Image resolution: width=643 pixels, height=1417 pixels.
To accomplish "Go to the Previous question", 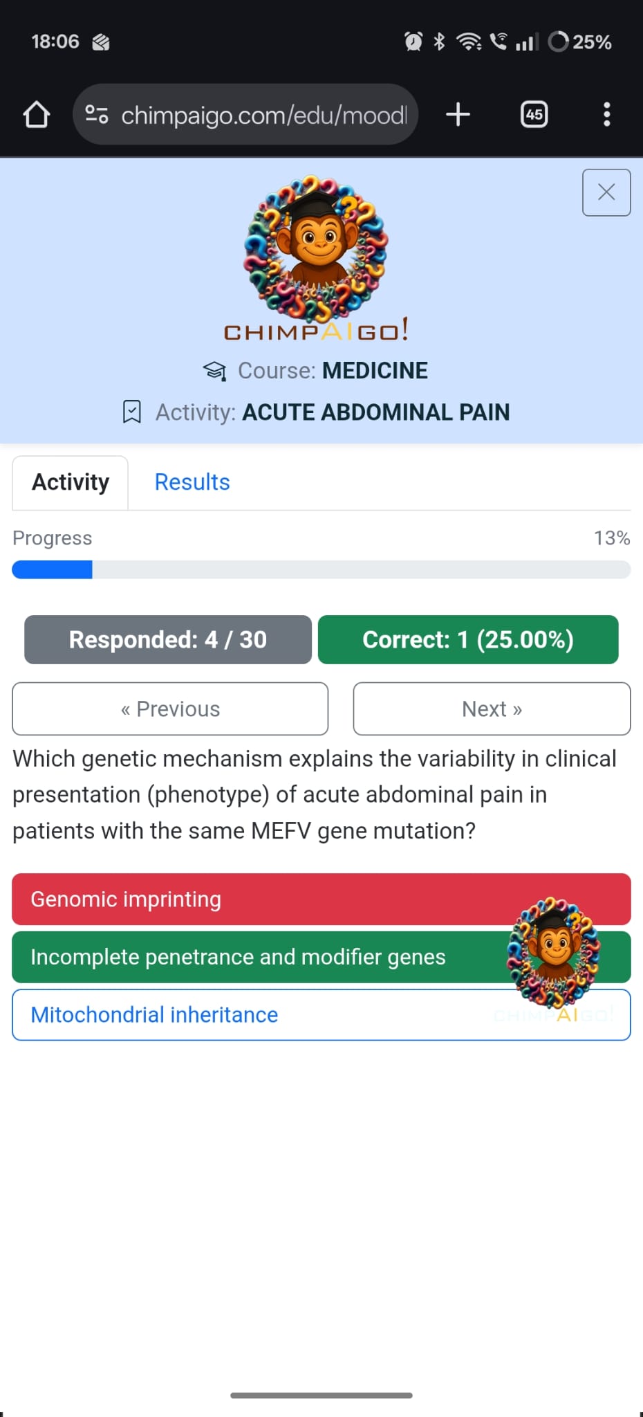I will (x=170, y=709).
